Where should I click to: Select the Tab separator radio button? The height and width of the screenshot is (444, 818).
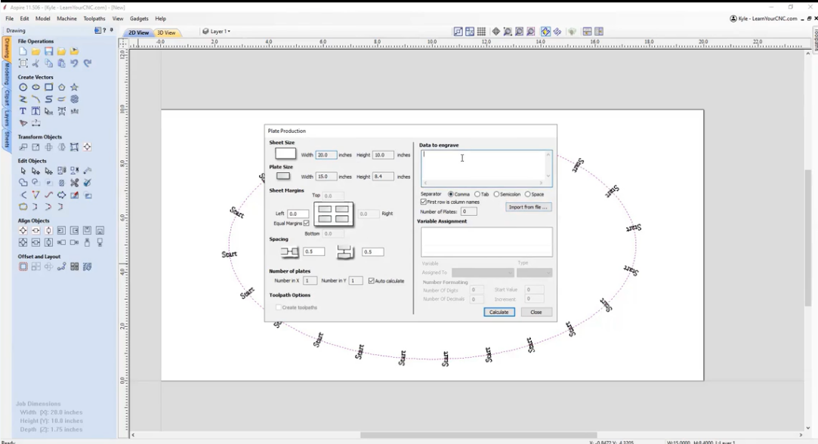tap(477, 194)
